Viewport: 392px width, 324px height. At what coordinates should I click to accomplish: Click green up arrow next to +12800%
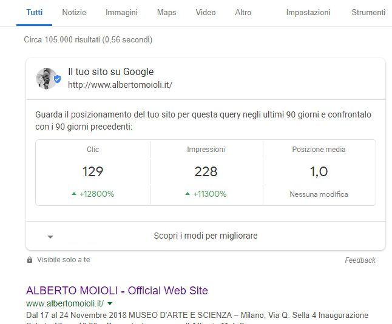click(74, 194)
